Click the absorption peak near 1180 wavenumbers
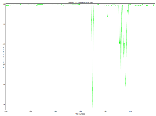 pyautogui.click(x=121, y=73)
